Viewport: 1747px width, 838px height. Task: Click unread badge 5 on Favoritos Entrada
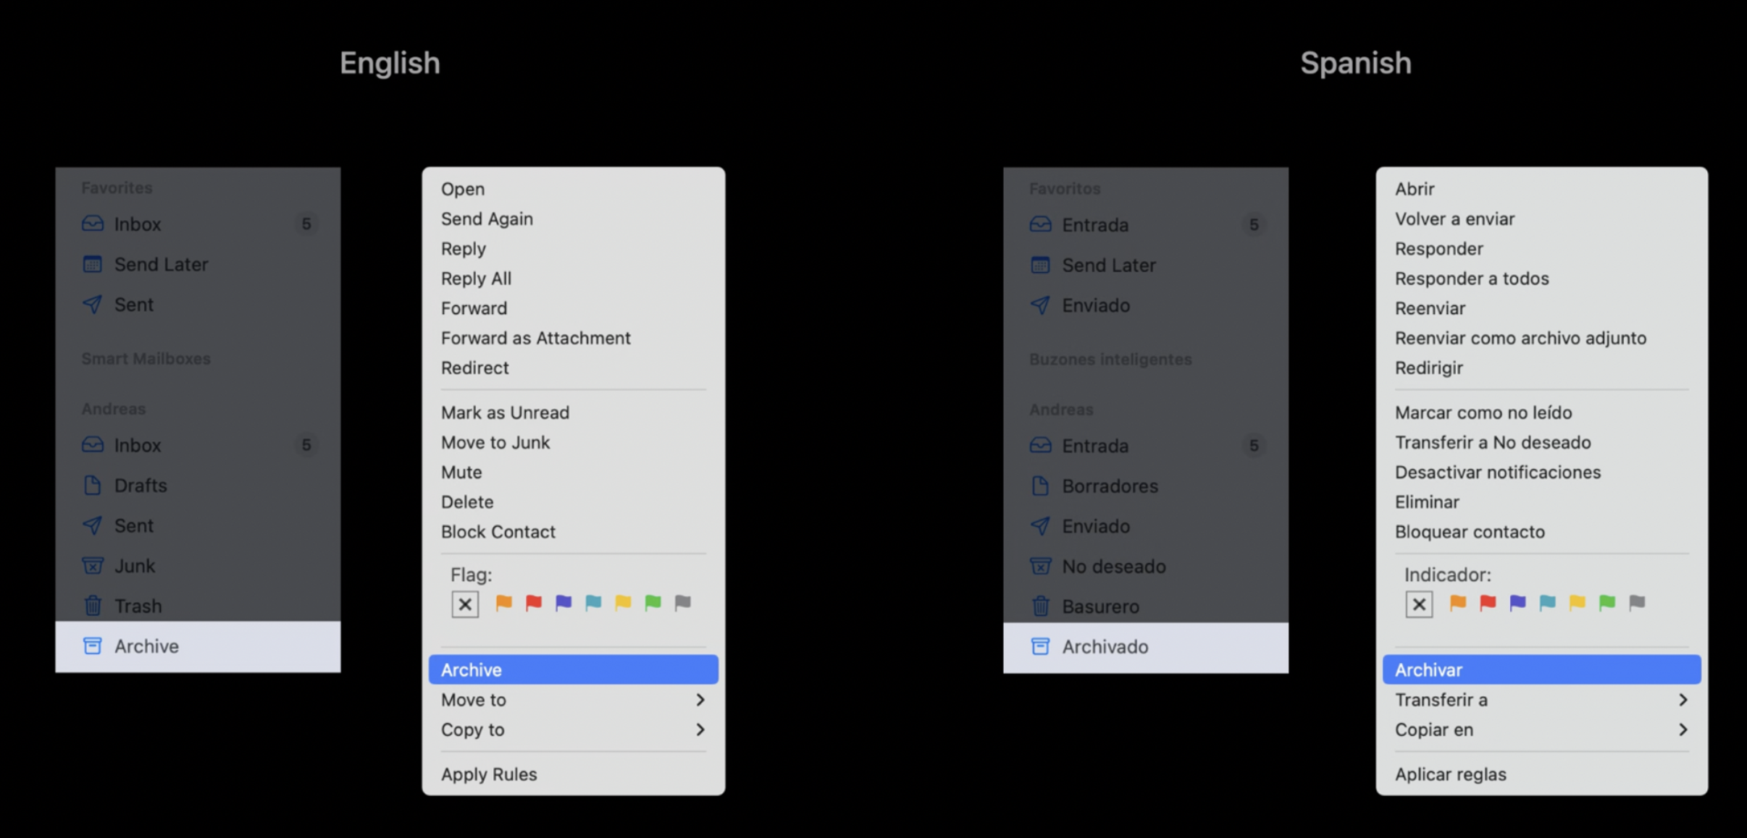1254,224
